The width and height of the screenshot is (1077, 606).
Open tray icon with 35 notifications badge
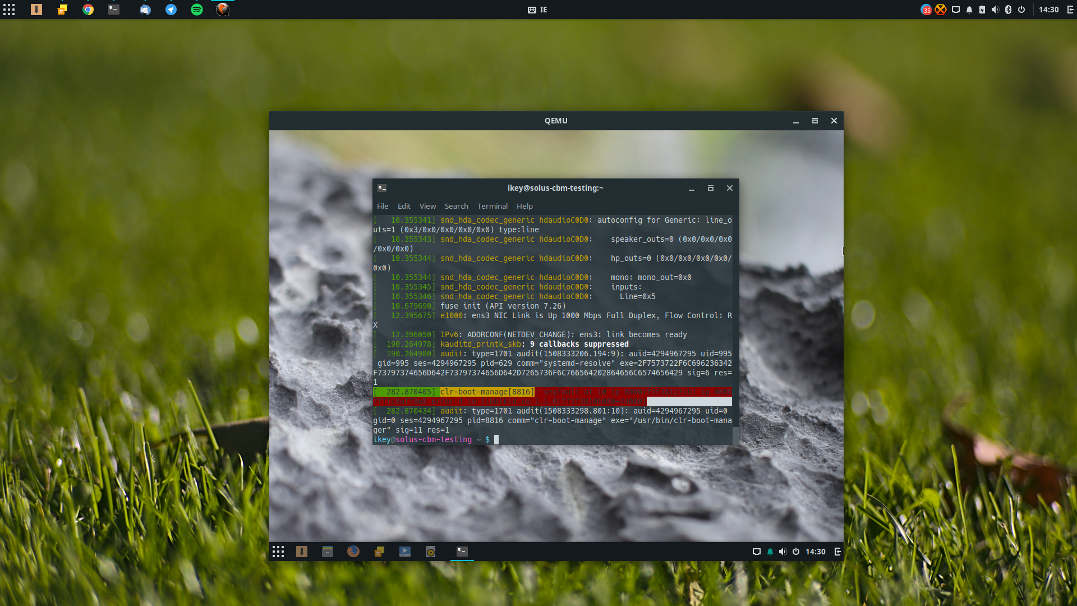[926, 10]
